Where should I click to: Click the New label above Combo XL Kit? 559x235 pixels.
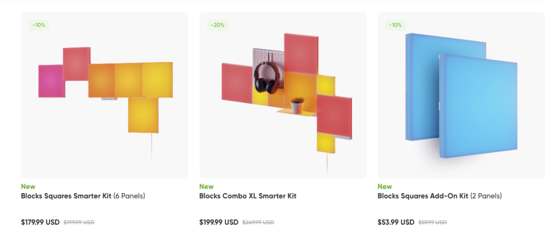click(x=206, y=187)
